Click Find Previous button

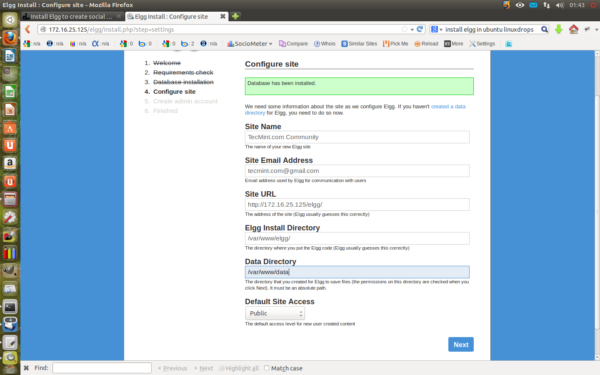tap(172, 368)
